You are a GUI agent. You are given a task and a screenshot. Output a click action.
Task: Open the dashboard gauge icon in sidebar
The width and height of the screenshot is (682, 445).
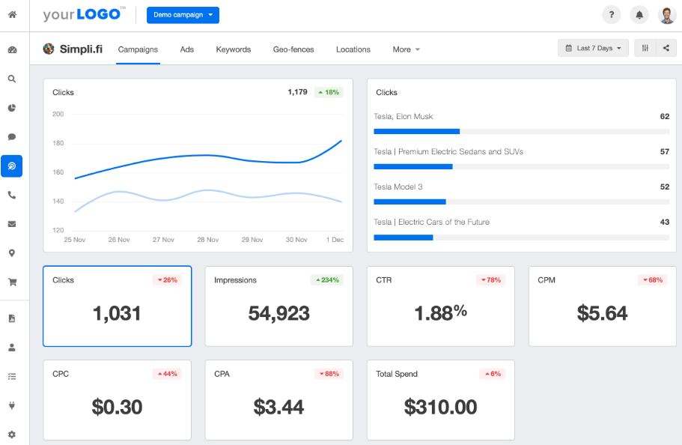click(x=12, y=49)
